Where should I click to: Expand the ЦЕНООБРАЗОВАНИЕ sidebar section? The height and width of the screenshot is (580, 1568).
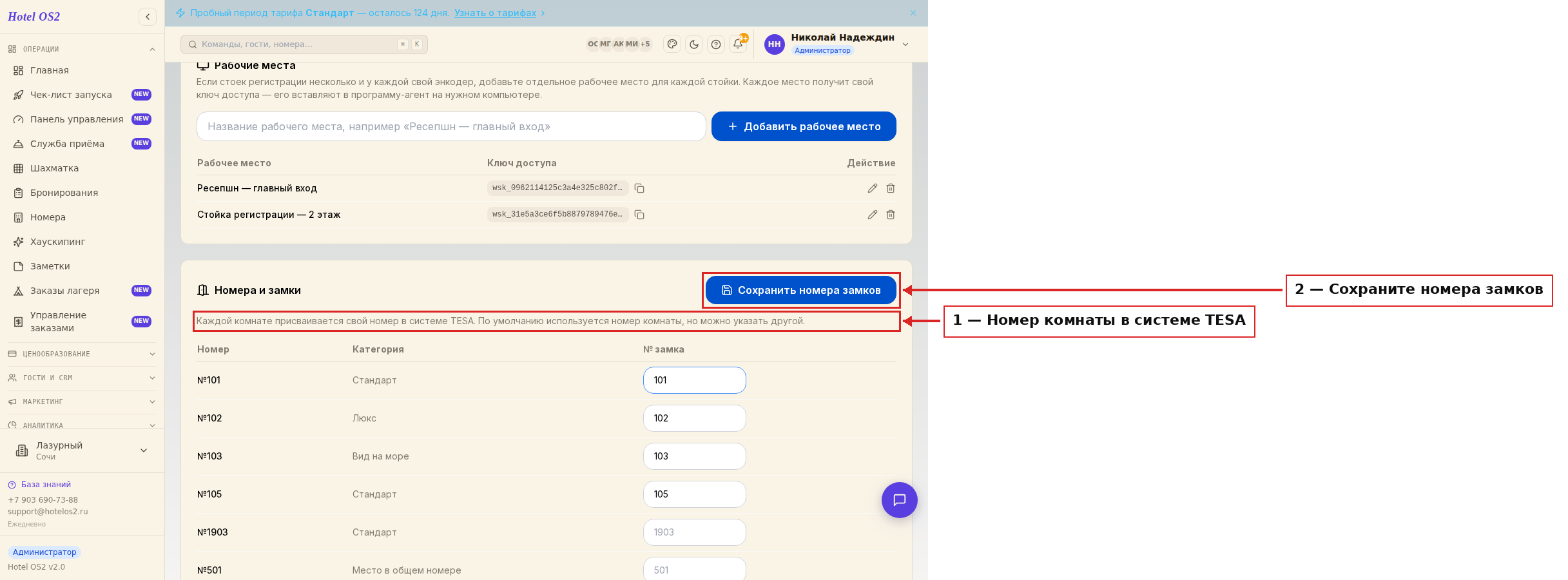pos(82,354)
